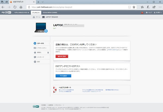Open the browser home page icon
The width and height of the screenshot is (163, 112).
pos(21,7)
